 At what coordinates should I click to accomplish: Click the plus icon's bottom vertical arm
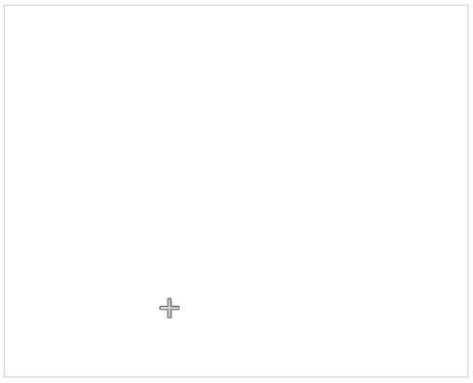click(x=169, y=313)
